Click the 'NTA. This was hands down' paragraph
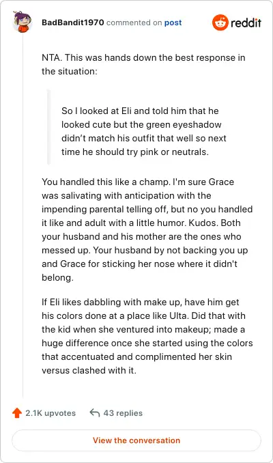 point(143,64)
